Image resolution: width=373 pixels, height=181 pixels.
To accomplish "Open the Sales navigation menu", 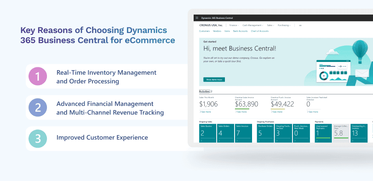I will coord(270,25).
